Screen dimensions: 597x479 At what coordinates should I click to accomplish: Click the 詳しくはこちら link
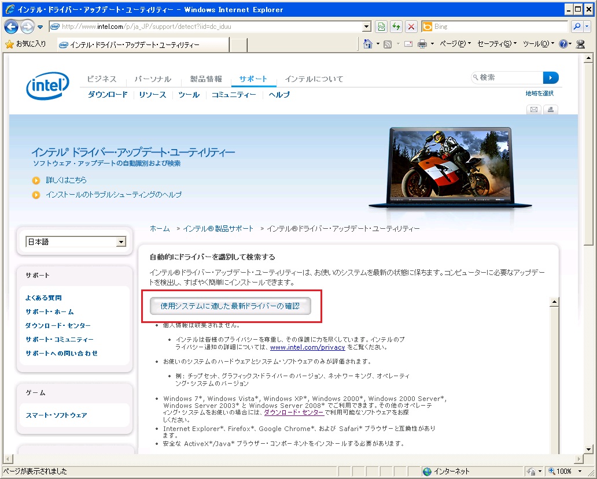click(67, 180)
